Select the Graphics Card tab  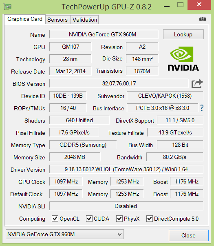pyautogui.click(x=25, y=19)
